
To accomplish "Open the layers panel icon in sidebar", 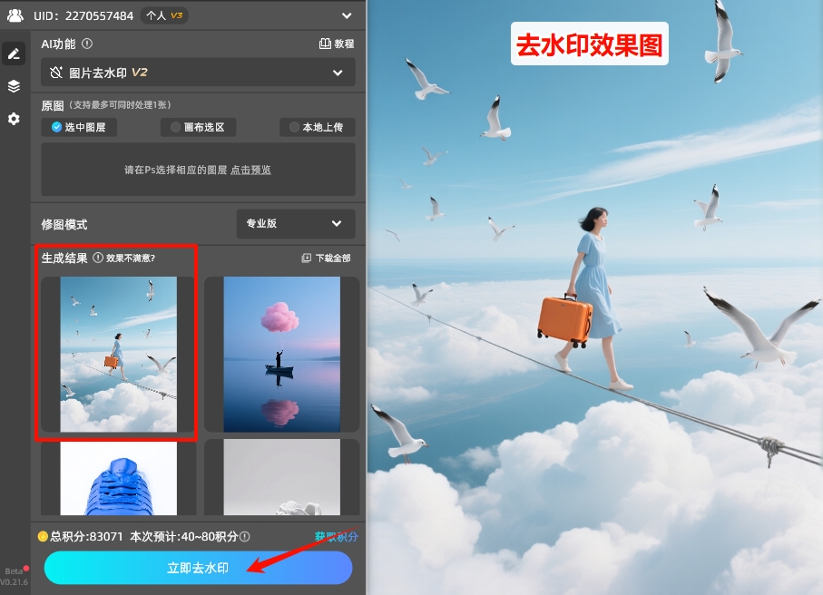I will pyautogui.click(x=14, y=85).
